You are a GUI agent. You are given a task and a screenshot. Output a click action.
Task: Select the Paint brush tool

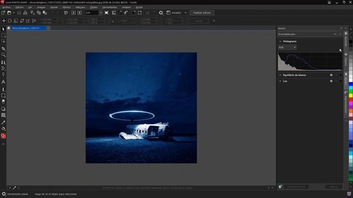point(3,89)
